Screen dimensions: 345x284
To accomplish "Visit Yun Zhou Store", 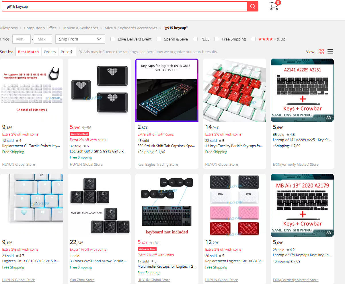I will coord(82,280).
